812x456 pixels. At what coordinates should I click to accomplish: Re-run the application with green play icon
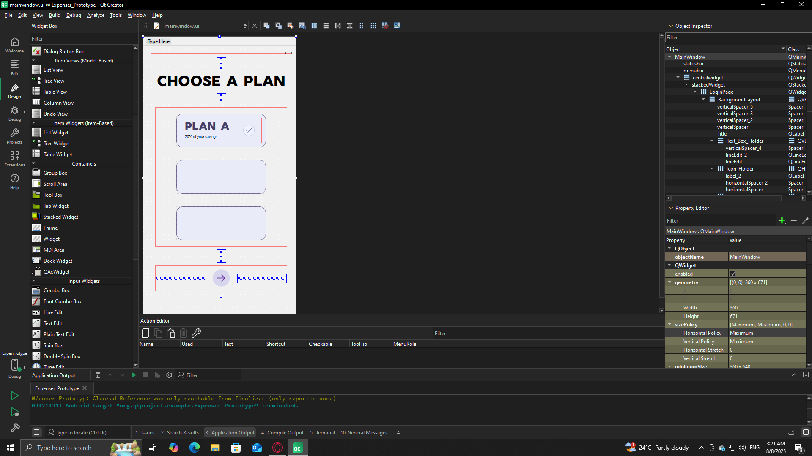[x=134, y=375]
